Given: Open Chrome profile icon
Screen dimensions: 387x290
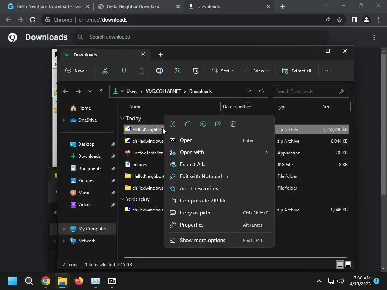Looking at the screenshot, I should click(x=367, y=20).
